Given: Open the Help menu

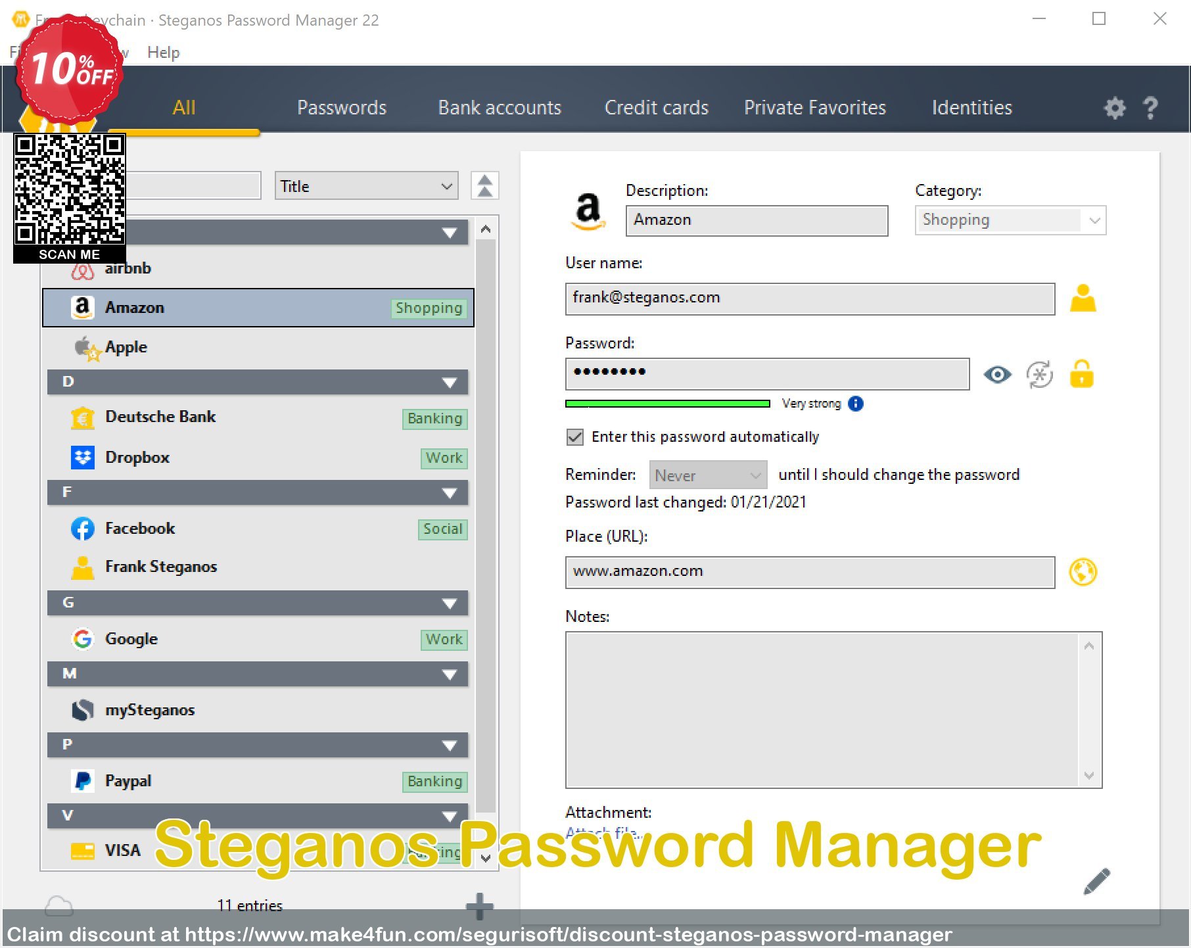Looking at the screenshot, I should point(163,53).
